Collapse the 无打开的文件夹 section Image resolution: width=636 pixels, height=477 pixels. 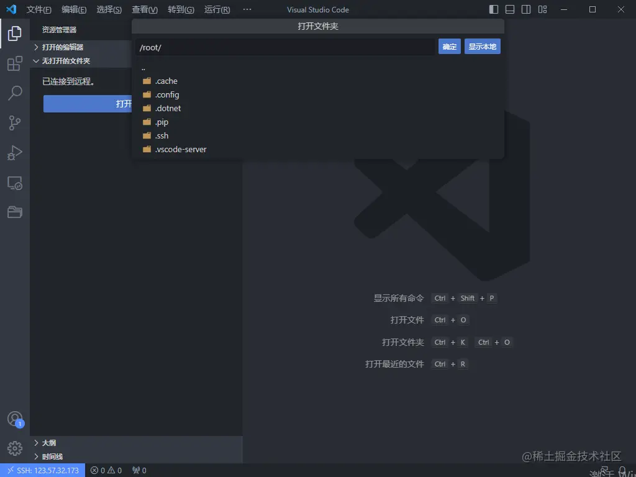[x=81, y=61]
